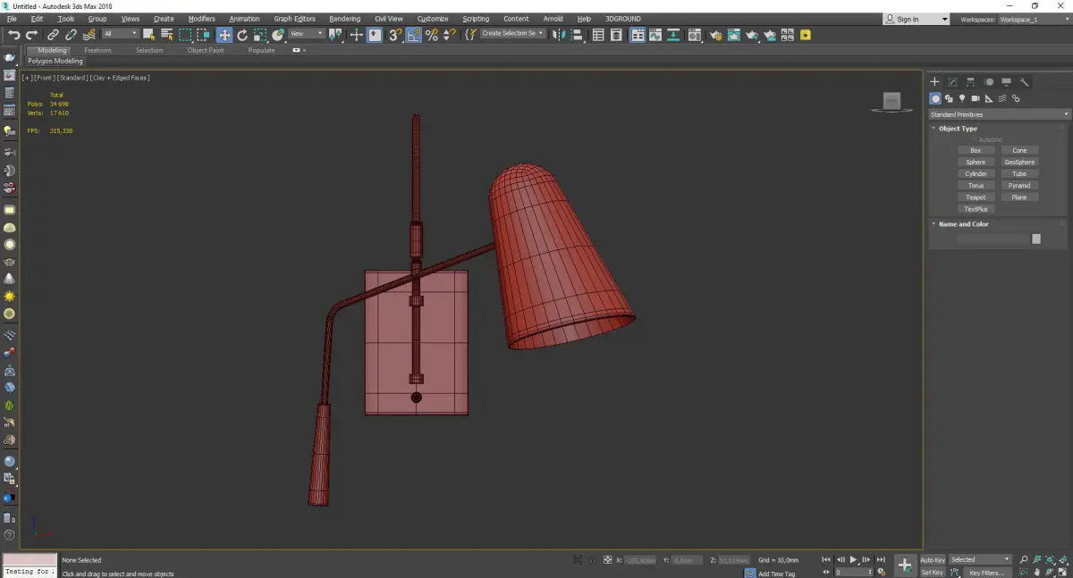1073x578 pixels.
Task: Open the Modifiers menu
Action: point(201,19)
